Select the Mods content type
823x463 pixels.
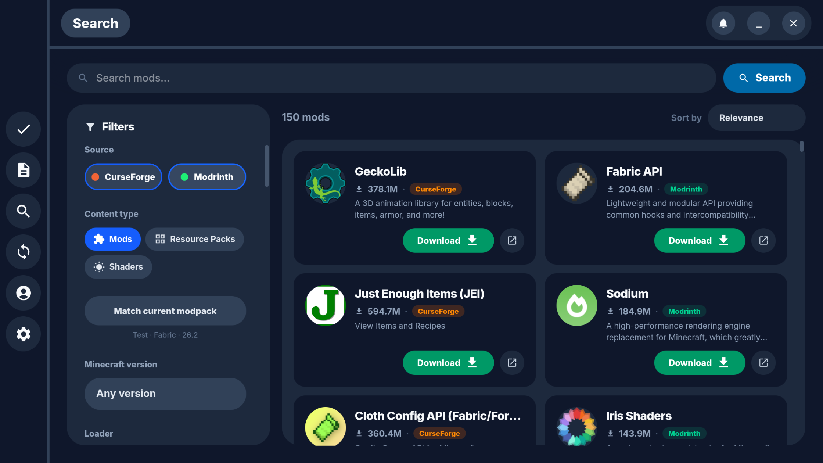(113, 239)
